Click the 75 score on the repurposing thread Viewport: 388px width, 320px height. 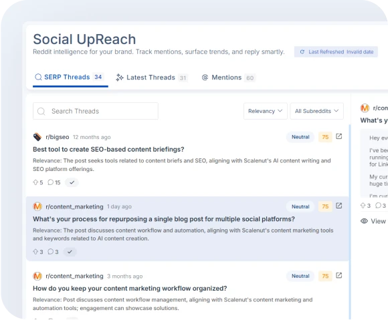(x=325, y=206)
